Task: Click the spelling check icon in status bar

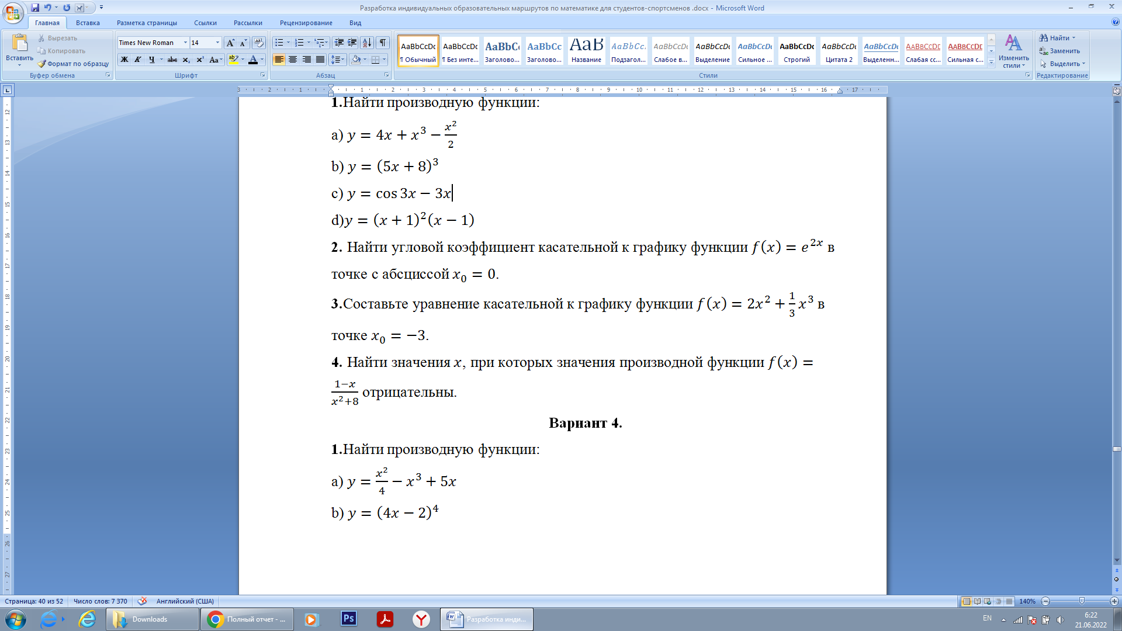Action: click(142, 601)
